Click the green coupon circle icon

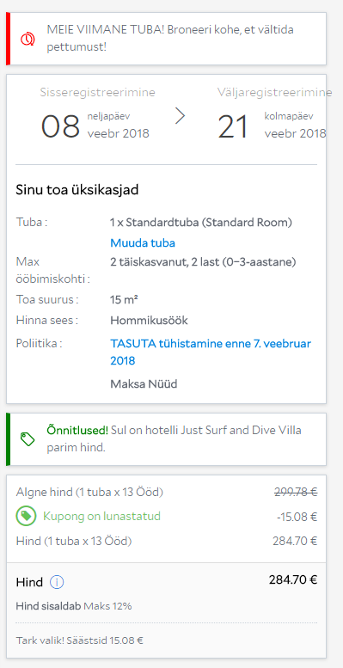pyautogui.click(x=26, y=517)
